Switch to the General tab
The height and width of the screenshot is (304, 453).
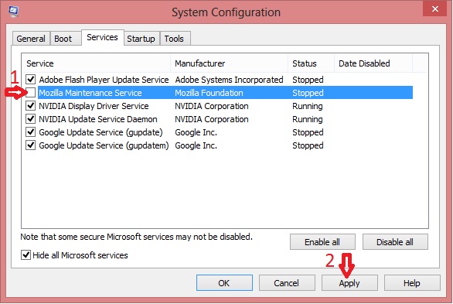31,39
